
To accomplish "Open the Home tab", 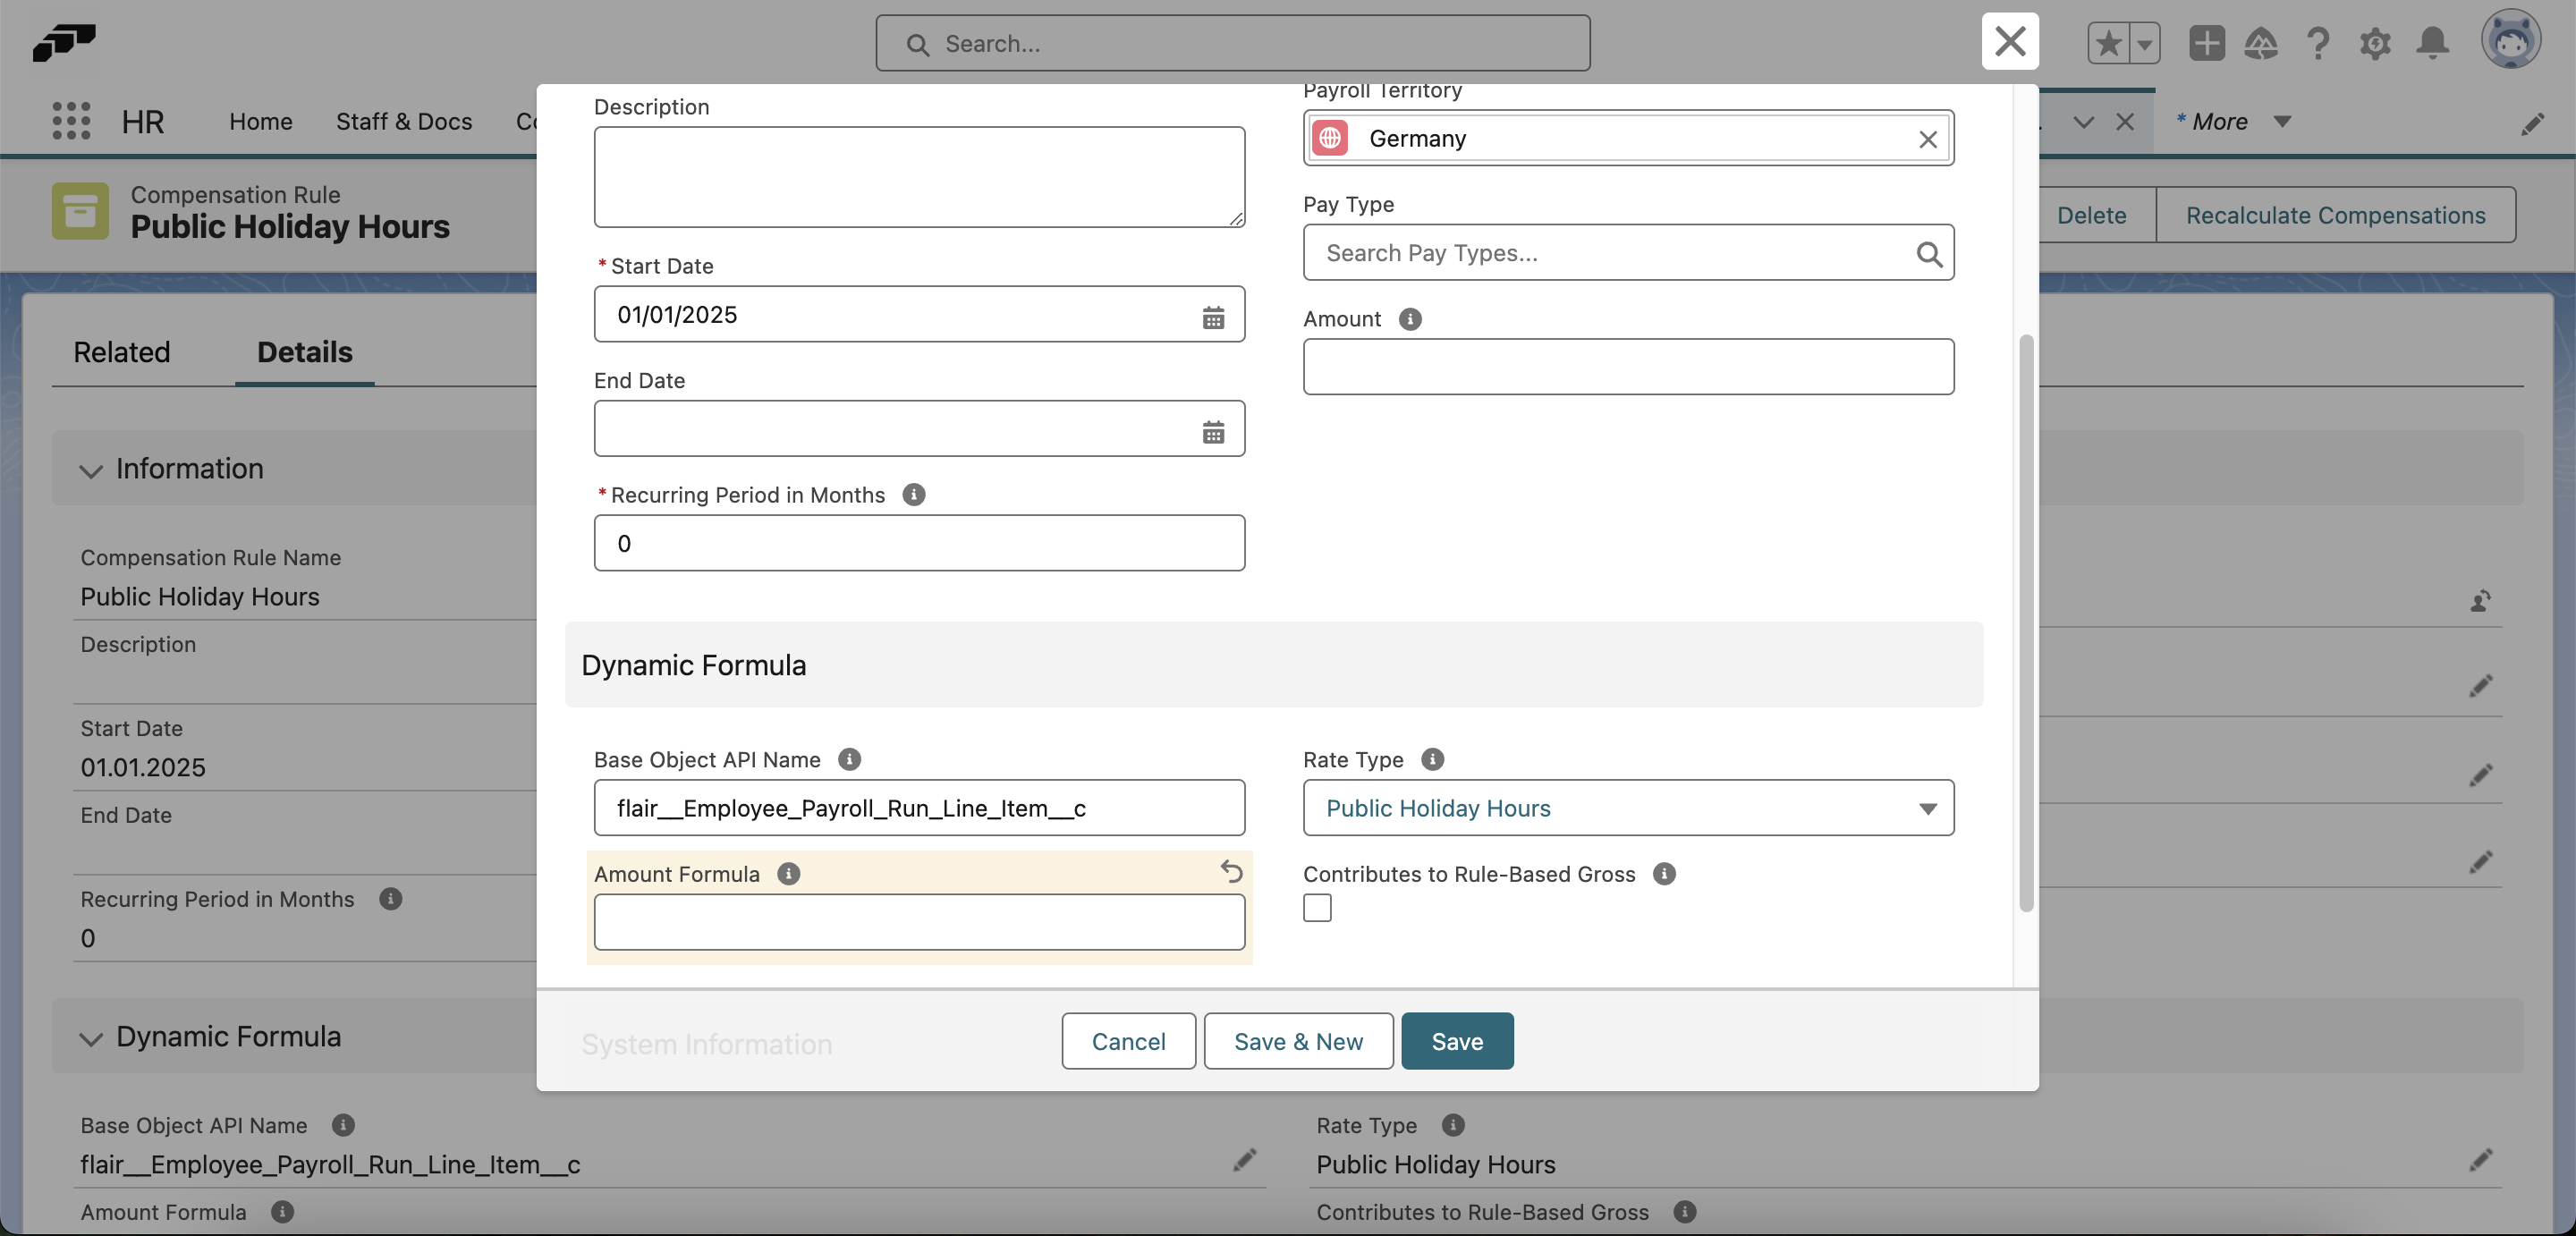I will pyautogui.click(x=260, y=121).
